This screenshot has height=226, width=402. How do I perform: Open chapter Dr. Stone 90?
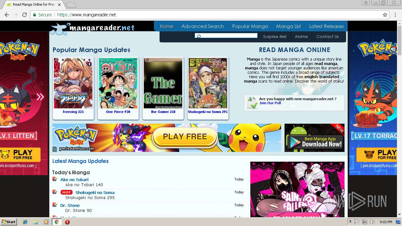tap(79, 210)
